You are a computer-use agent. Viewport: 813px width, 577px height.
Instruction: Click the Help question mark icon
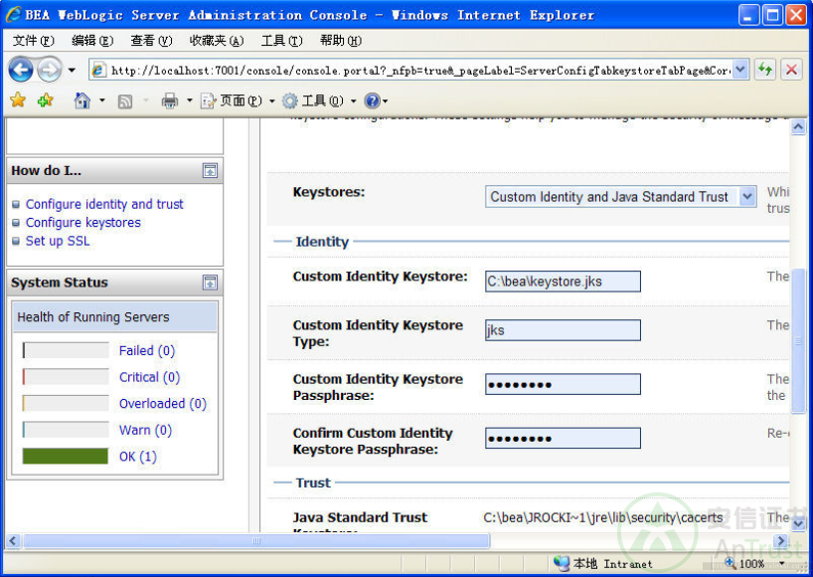coord(372,100)
